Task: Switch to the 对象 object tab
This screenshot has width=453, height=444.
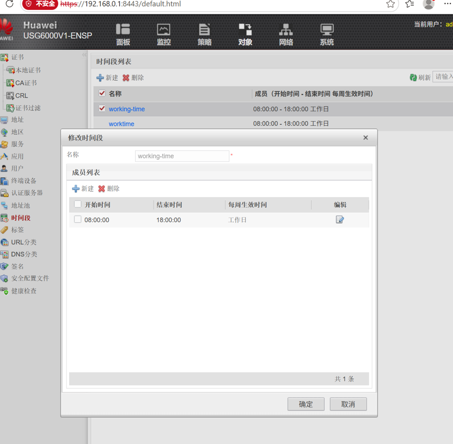Action: point(245,35)
